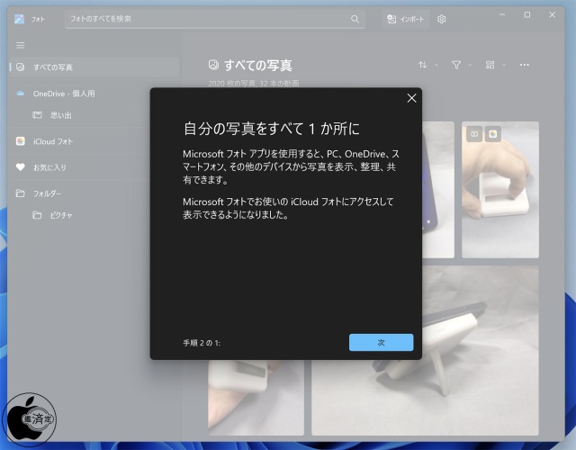The width and height of the screenshot is (576, 450).
Task: Minimize the フォト window
Action: (502, 14)
